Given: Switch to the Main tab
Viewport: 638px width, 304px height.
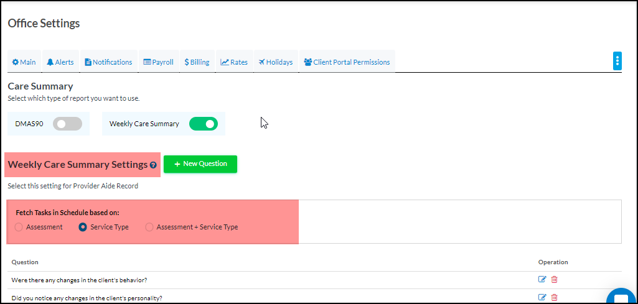Looking at the screenshot, I should click(x=24, y=62).
